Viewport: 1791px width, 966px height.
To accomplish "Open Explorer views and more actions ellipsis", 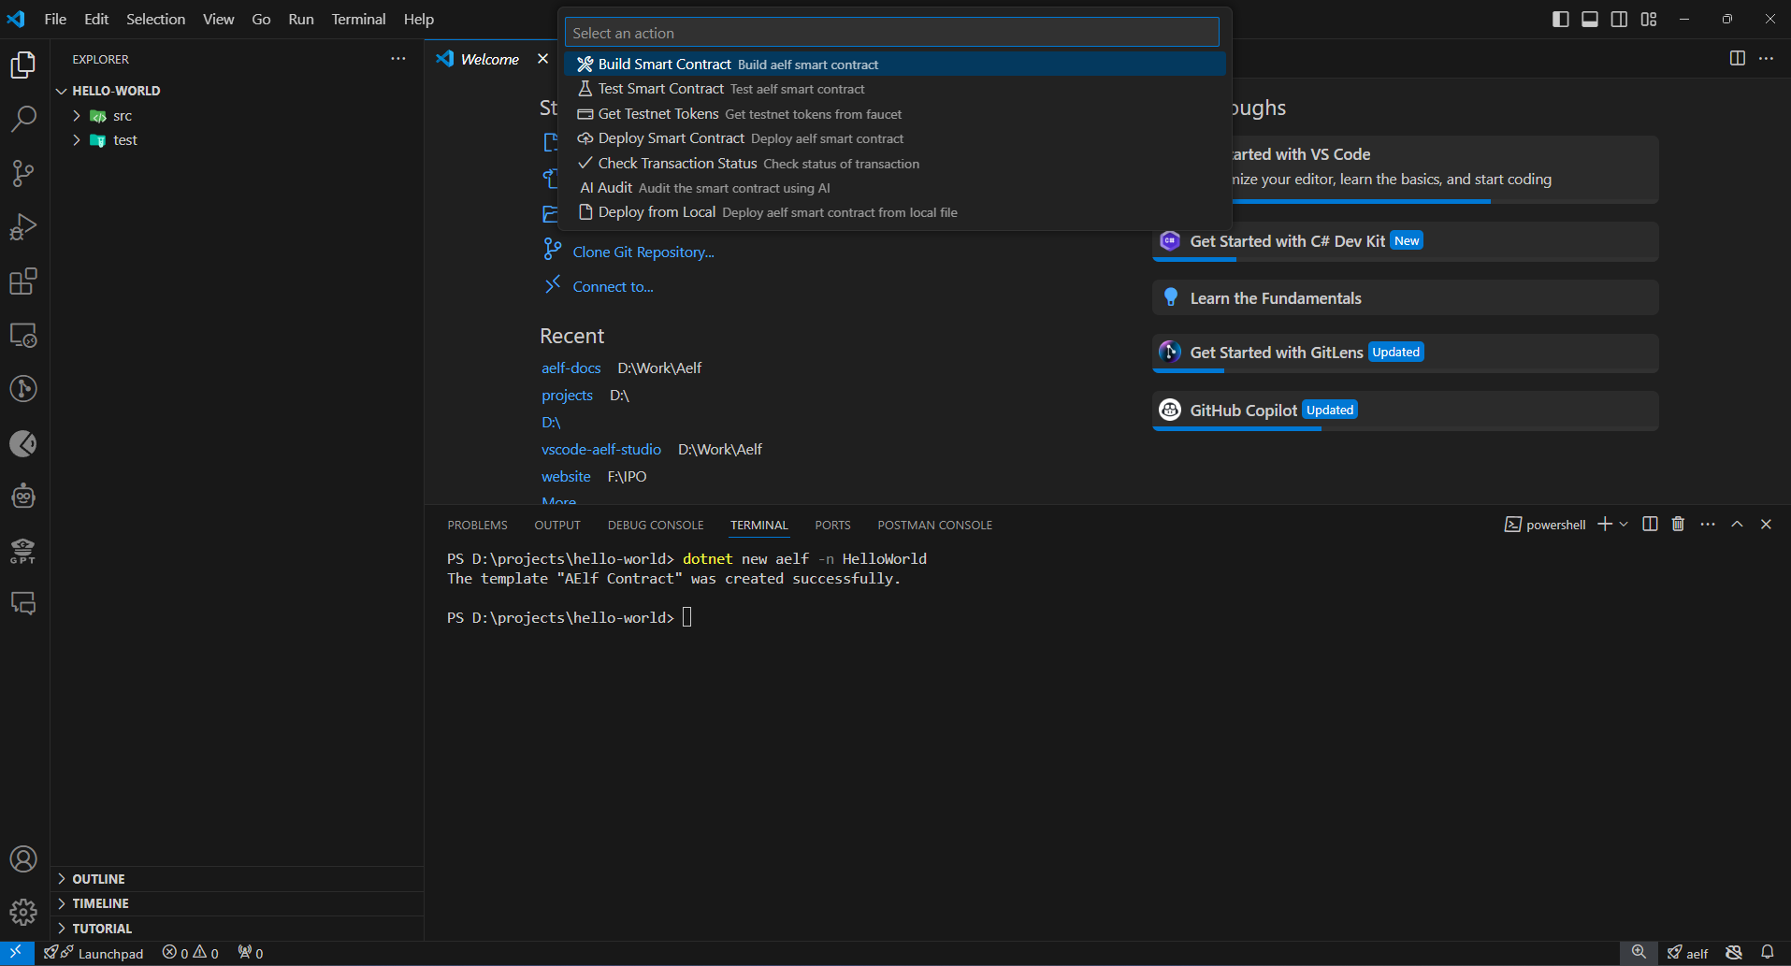I will [398, 59].
